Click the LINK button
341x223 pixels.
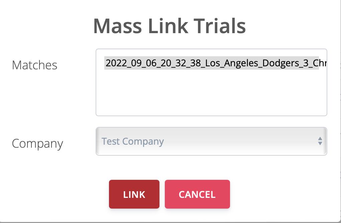click(134, 194)
